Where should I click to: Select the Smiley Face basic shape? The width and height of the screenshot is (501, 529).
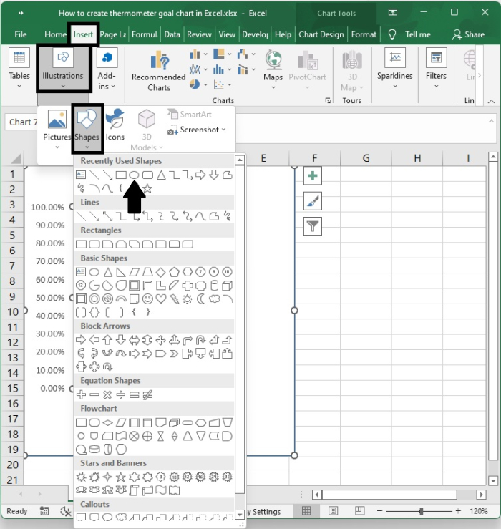(147, 299)
